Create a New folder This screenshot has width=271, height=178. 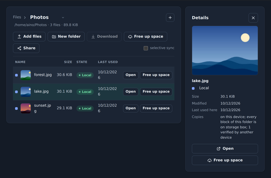click(x=66, y=36)
